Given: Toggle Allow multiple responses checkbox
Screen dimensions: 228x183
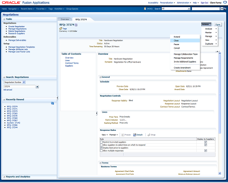Looking at the screenshot, I should click(x=101, y=151).
